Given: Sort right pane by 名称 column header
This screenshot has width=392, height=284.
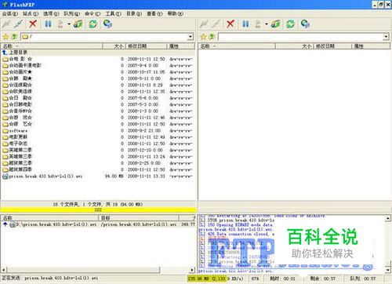Looking at the screenshot, I should [x=237, y=46].
